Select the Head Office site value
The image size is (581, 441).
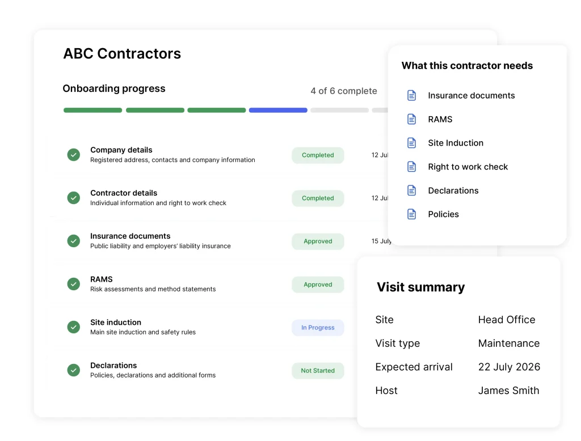click(507, 320)
